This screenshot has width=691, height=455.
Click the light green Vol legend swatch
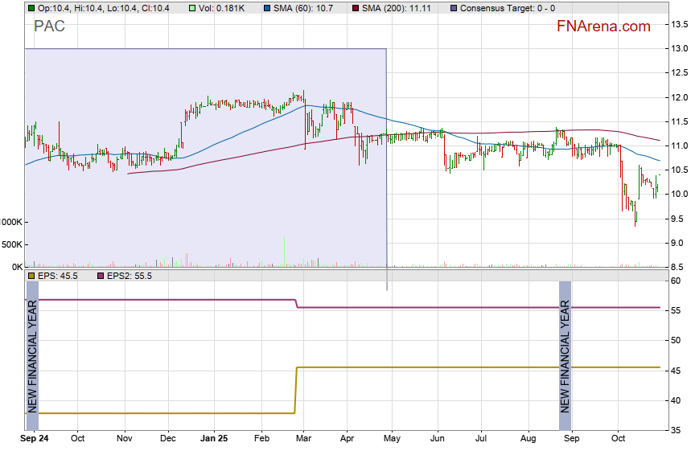[192, 8]
